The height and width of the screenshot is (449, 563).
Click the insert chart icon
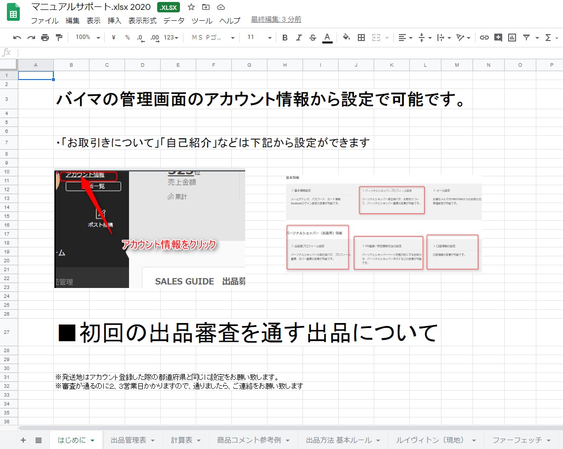[512, 38]
